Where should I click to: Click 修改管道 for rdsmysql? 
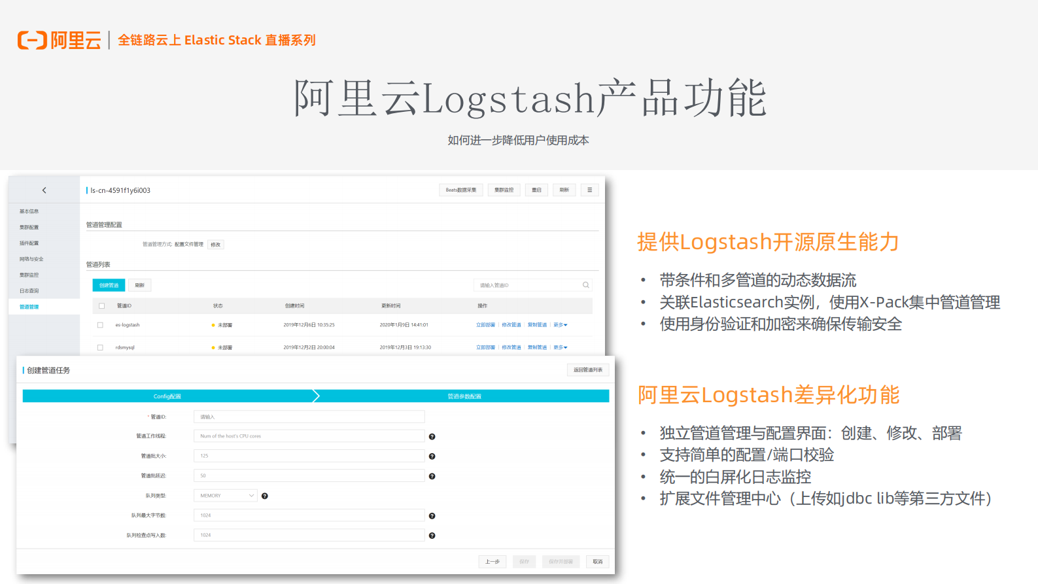(x=511, y=348)
